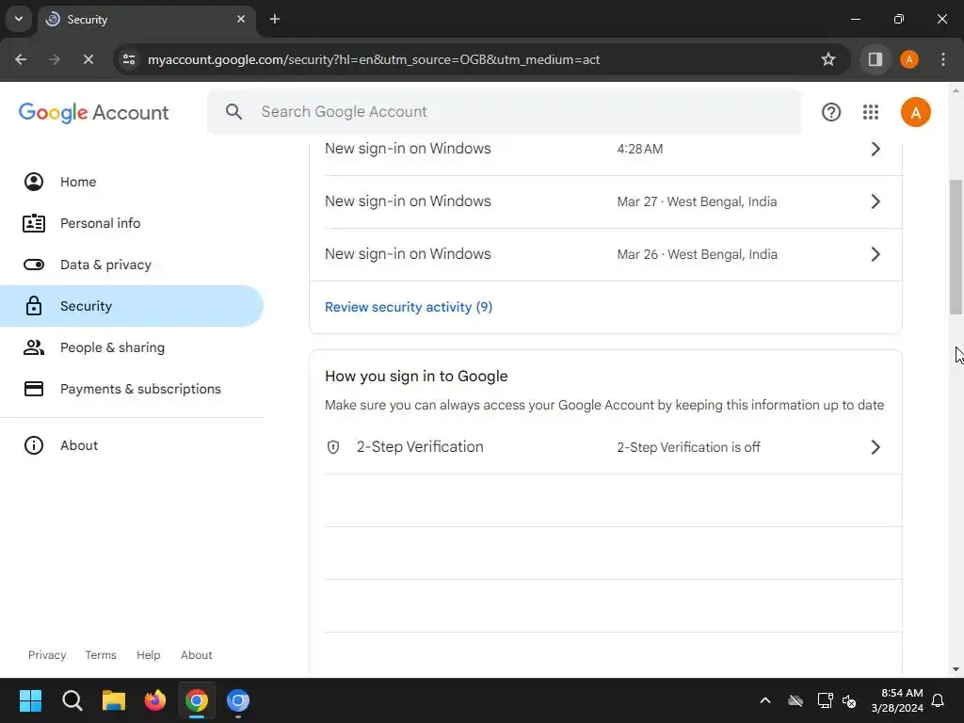Viewport: 964px width, 723px height.
Task: Click the scrollbar down arrow
Action: [x=956, y=669]
